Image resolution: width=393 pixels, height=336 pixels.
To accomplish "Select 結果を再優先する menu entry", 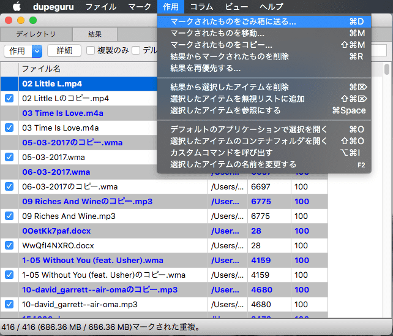I will coord(205,68).
